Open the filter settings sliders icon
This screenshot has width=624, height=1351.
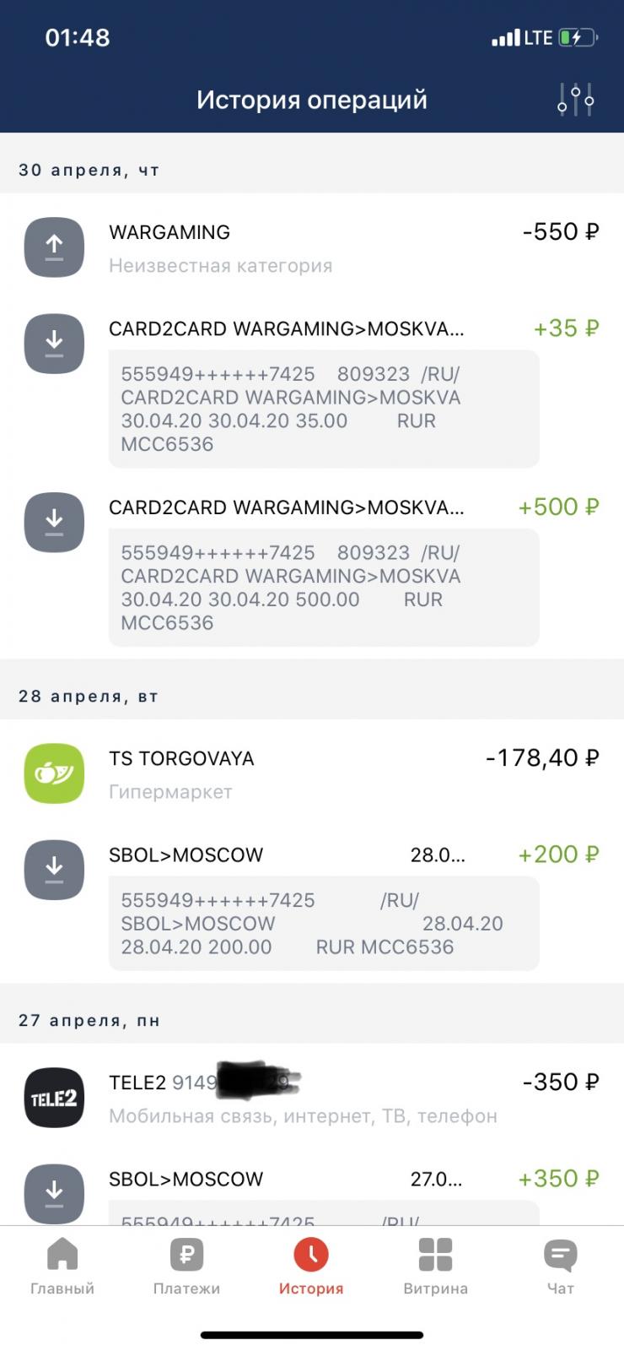(x=575, y=100)
